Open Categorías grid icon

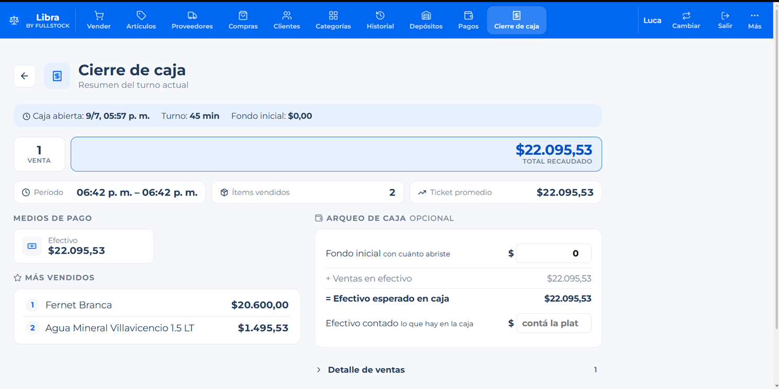coord(333,16)
